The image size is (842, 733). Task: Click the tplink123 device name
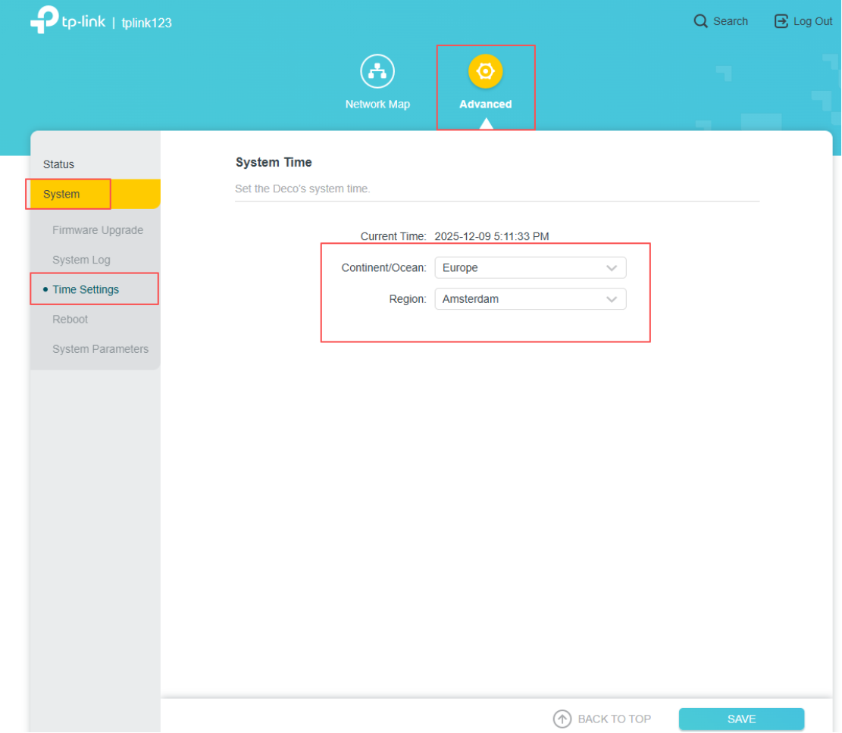(x=146, y=23)
